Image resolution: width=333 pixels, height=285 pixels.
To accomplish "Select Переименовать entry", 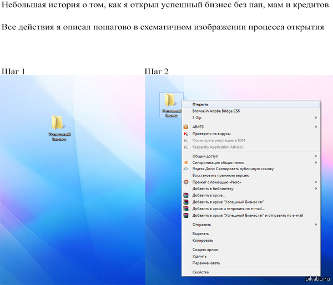I will (251, 263).
